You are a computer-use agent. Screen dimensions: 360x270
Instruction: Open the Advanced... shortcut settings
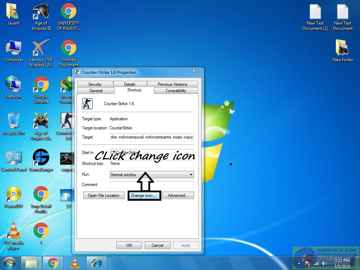pos(178,195)
